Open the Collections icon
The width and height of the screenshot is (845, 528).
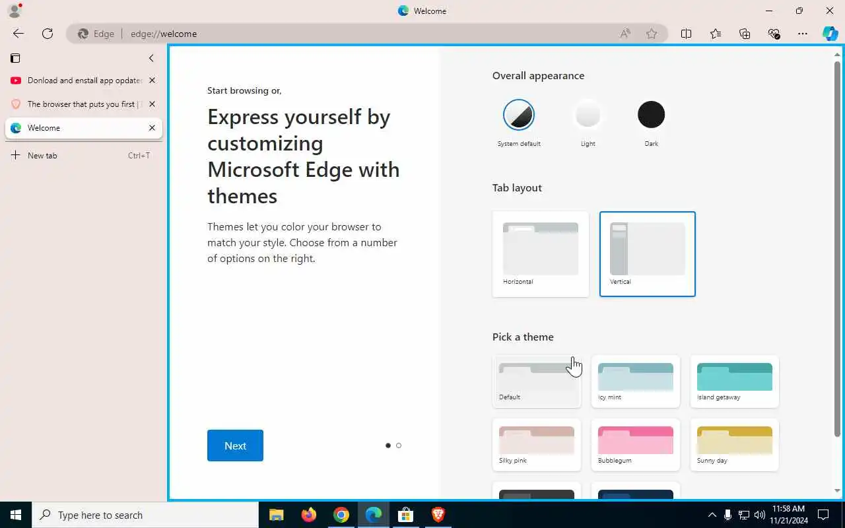point(745,34)
